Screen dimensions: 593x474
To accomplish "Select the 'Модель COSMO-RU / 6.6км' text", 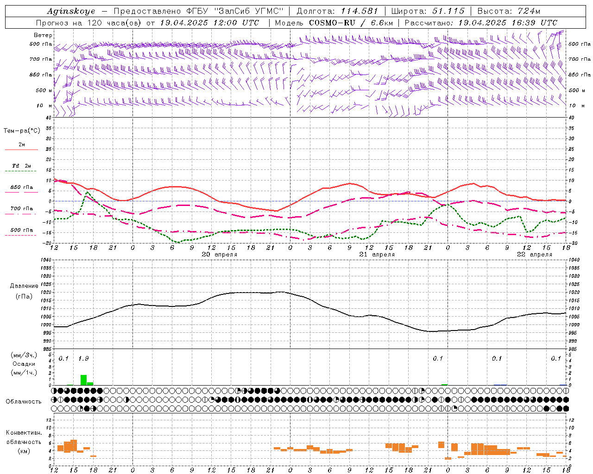I will pyautogui.click(x=334, y=23).
